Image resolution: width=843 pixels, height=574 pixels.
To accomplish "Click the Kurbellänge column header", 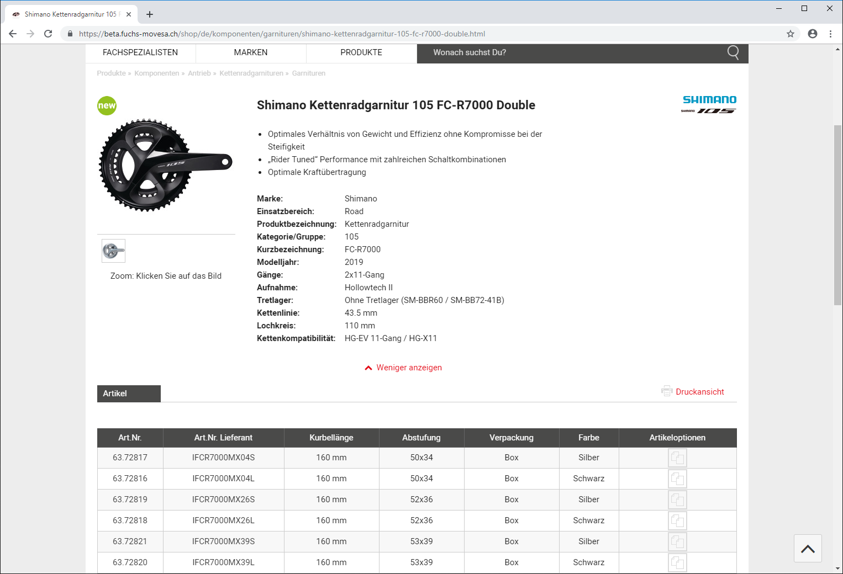I will [331, 438].
